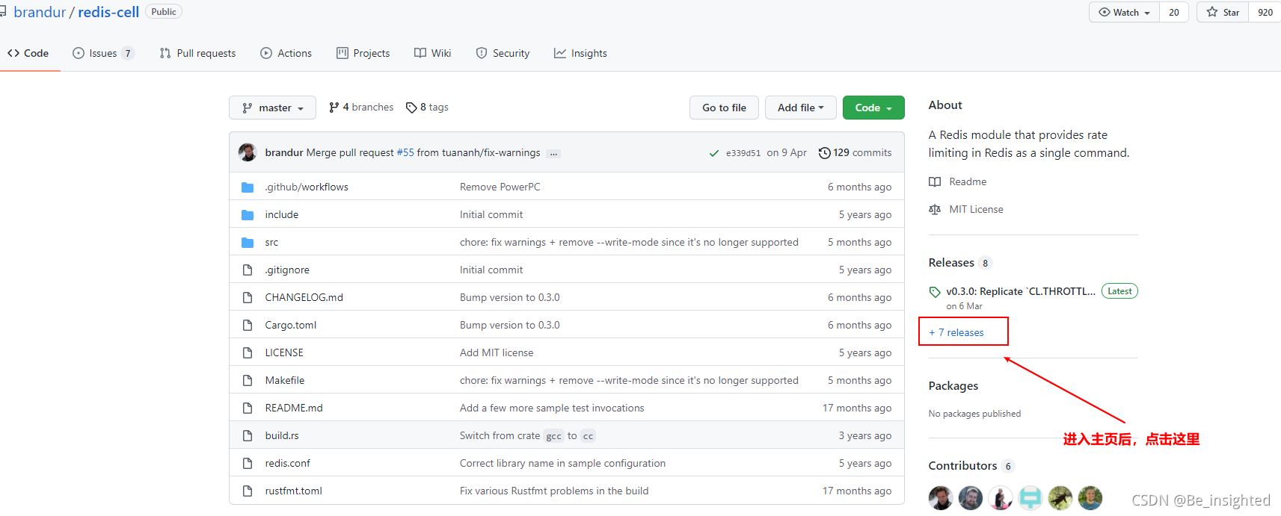Click the CHANGELOG.md file icon
The width and height of the screenshot is (1281, 516).
point(248,298)
